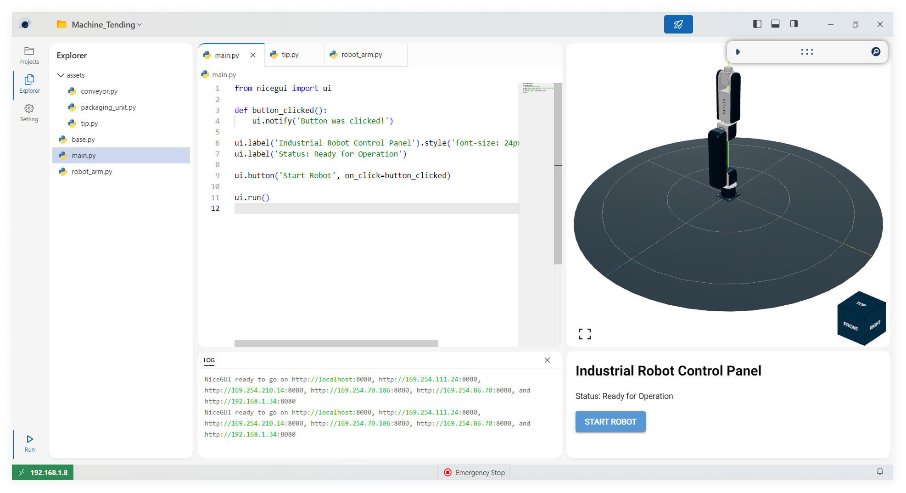
Task: Expand the 3D viewer toolbar arrow
Action: 738,52
